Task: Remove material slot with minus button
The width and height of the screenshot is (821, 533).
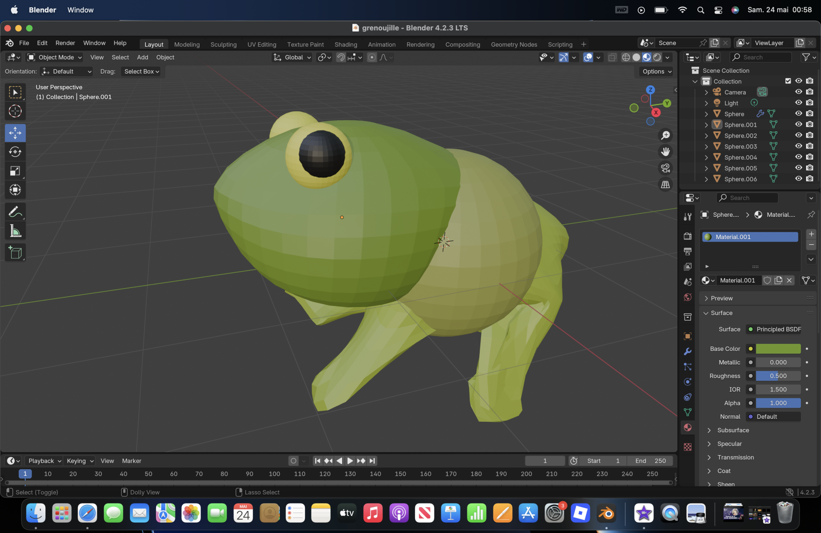Action: coord(811,245)
